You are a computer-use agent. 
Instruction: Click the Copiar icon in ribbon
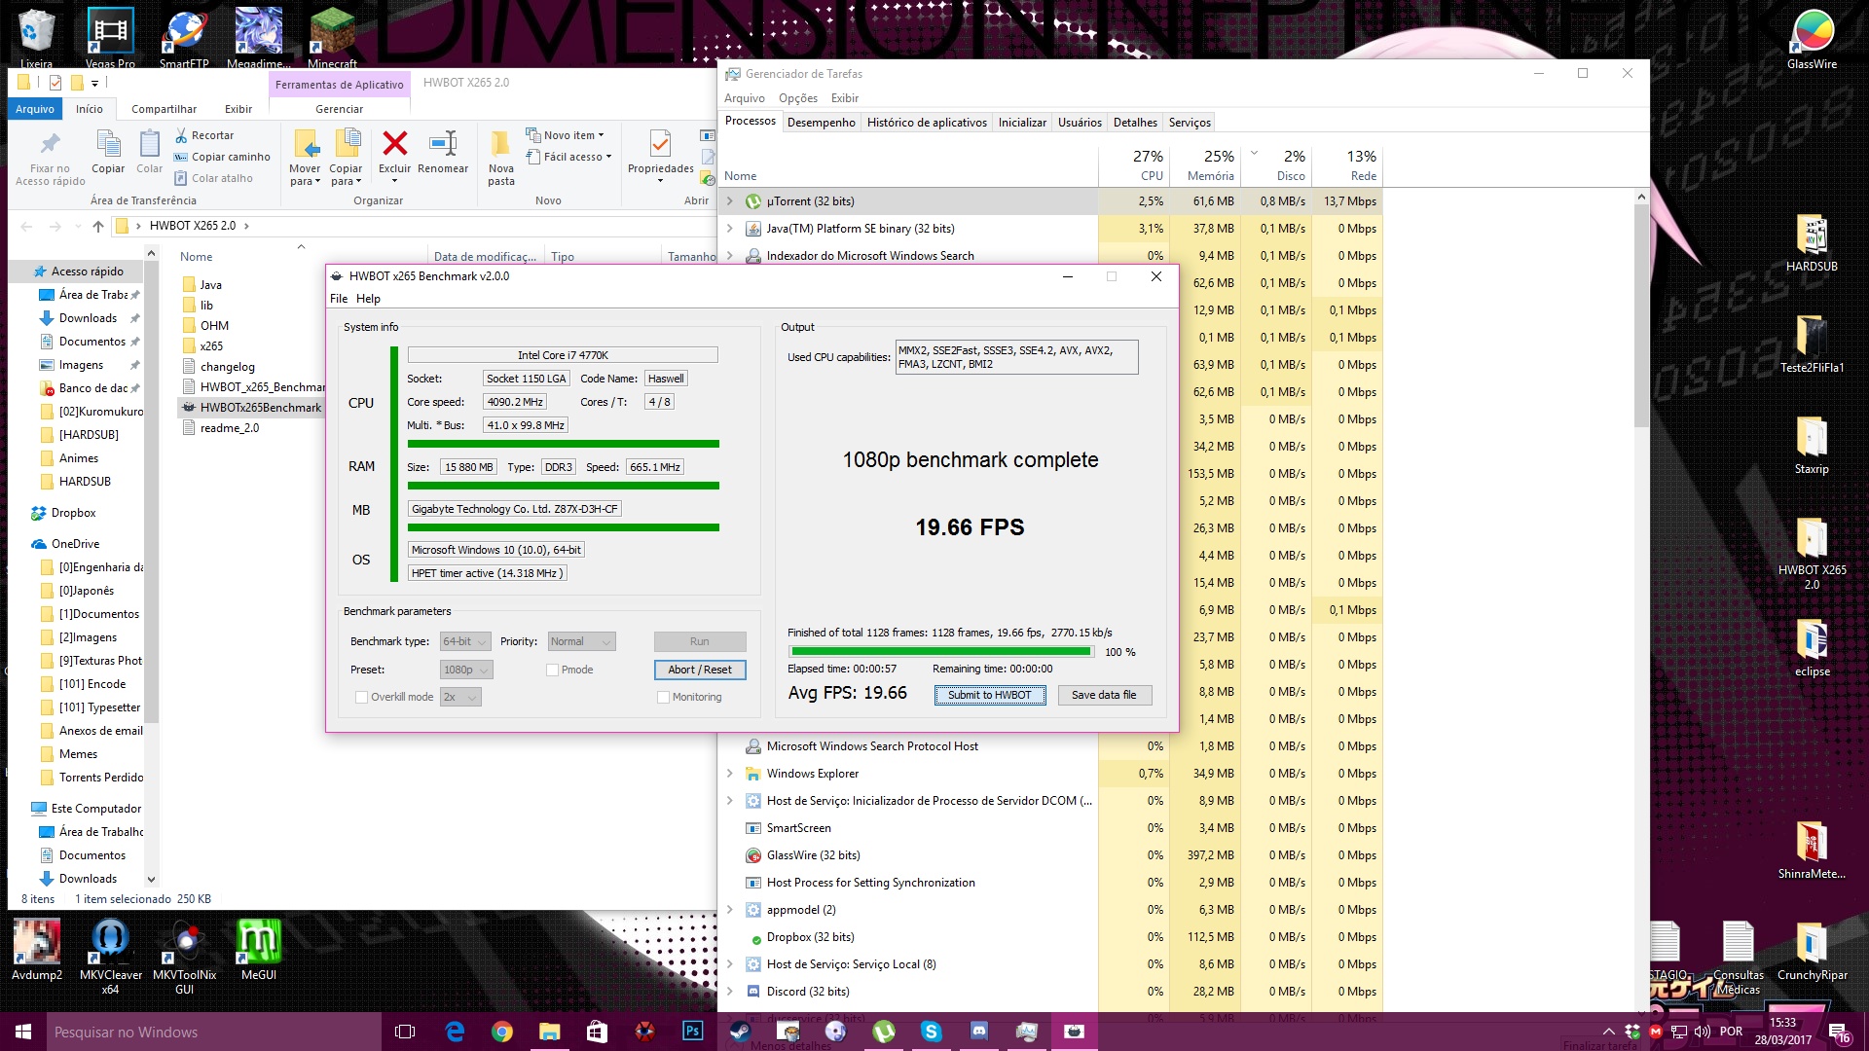click(x=108, y=144)
